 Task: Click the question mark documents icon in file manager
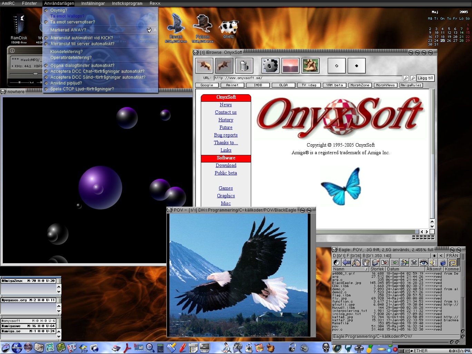[366, 263]
